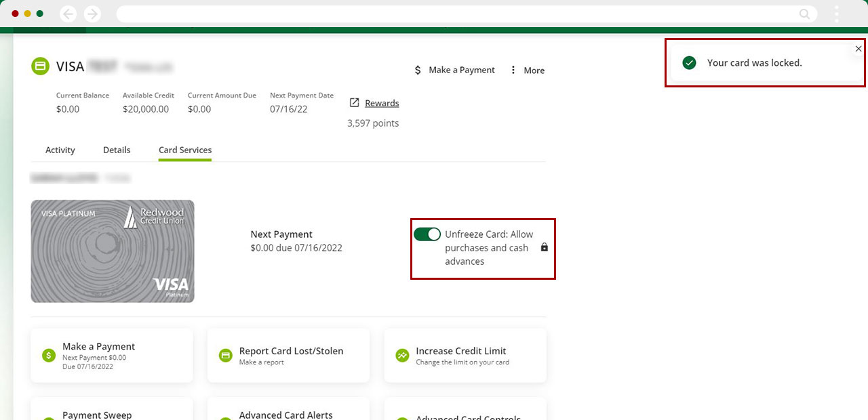Dismiss the card locked notification
This screenshot has height=420, width=868.
pos(859,49)
